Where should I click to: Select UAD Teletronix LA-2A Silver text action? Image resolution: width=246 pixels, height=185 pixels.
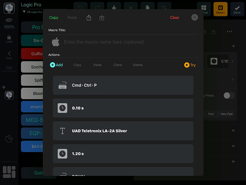[123, 131]
